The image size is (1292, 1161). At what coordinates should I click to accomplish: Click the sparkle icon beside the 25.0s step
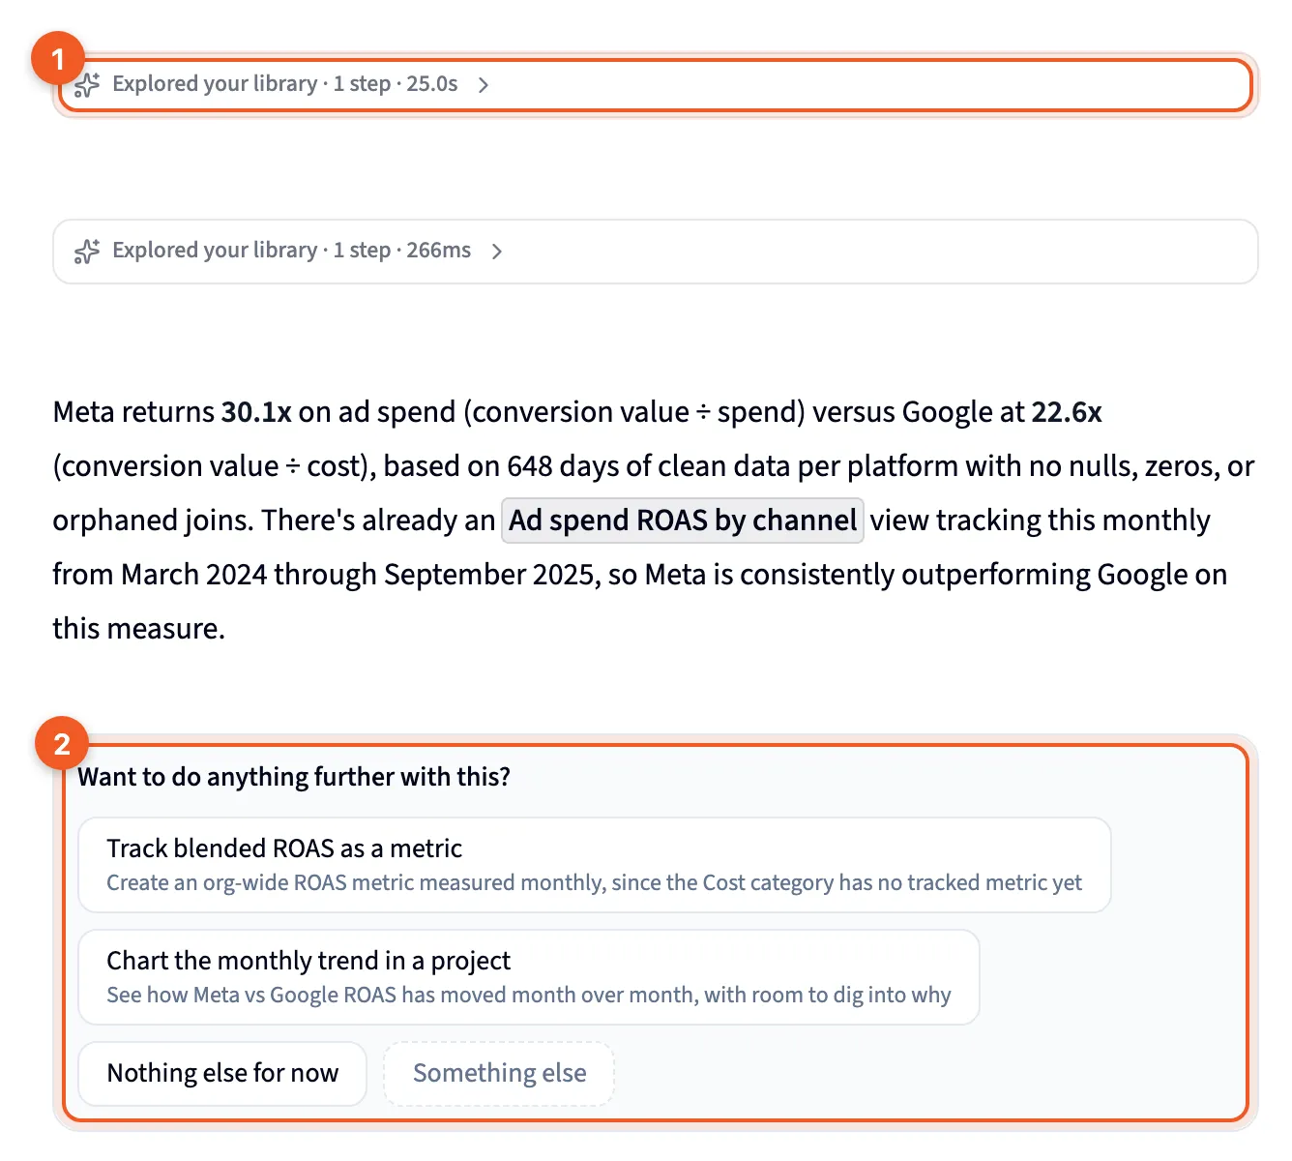pos(87,85)
